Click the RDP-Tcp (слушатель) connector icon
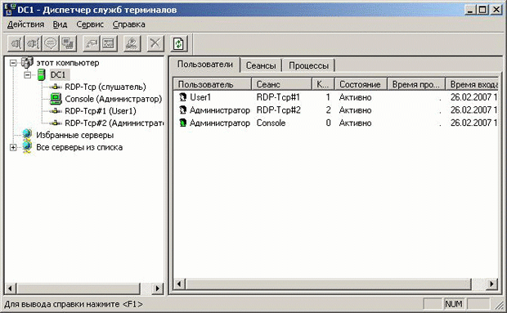Viewport: 507px width, 313px height. (x=56, y=87)
